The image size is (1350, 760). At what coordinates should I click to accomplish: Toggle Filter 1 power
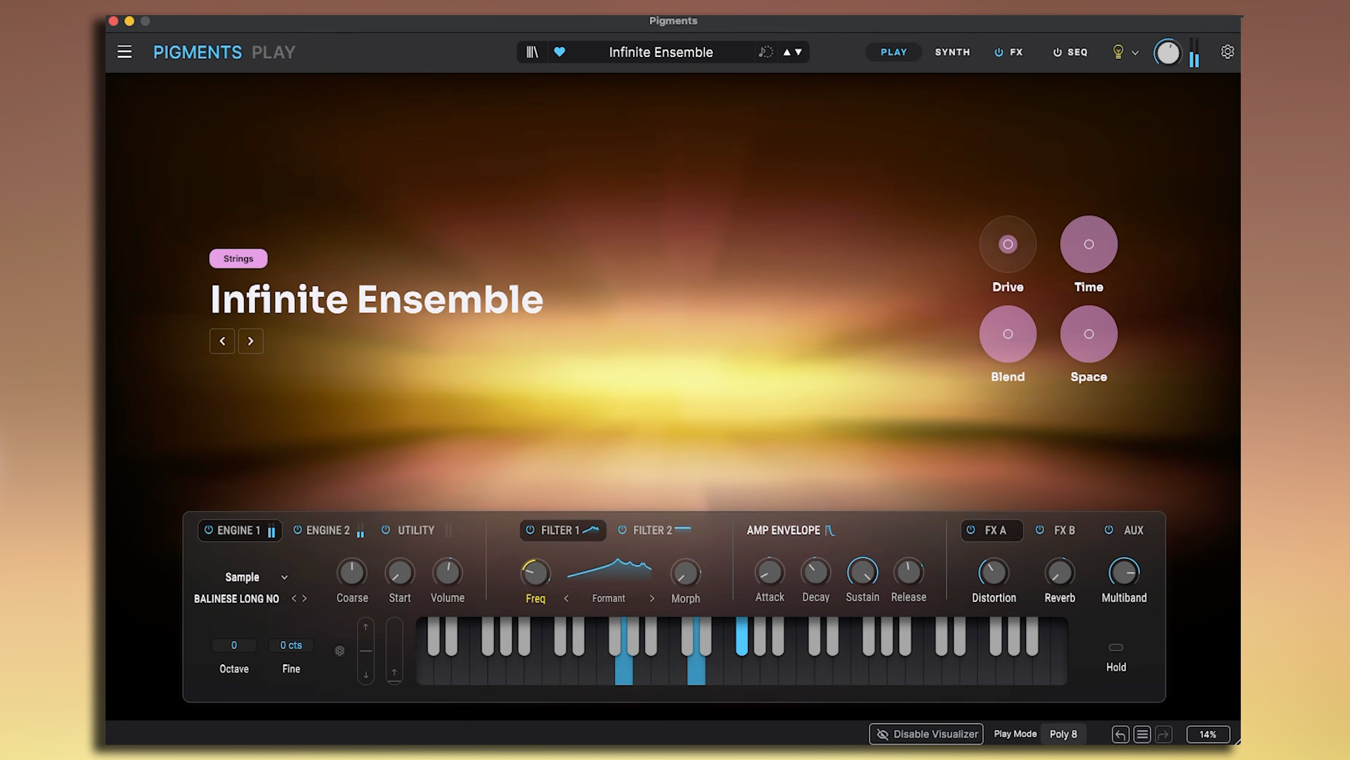coord(530,530)
